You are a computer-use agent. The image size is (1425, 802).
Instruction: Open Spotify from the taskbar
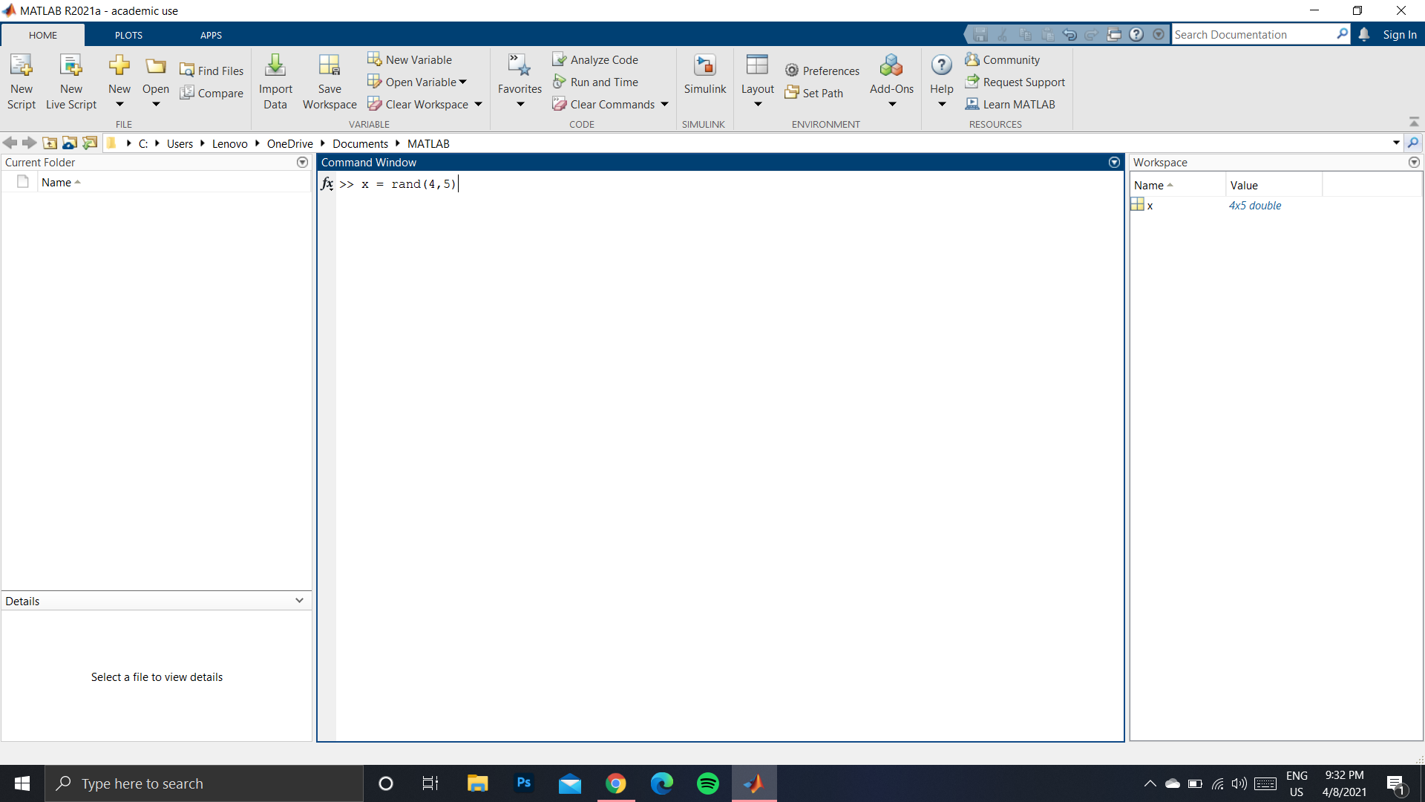(x=708, y=783)
